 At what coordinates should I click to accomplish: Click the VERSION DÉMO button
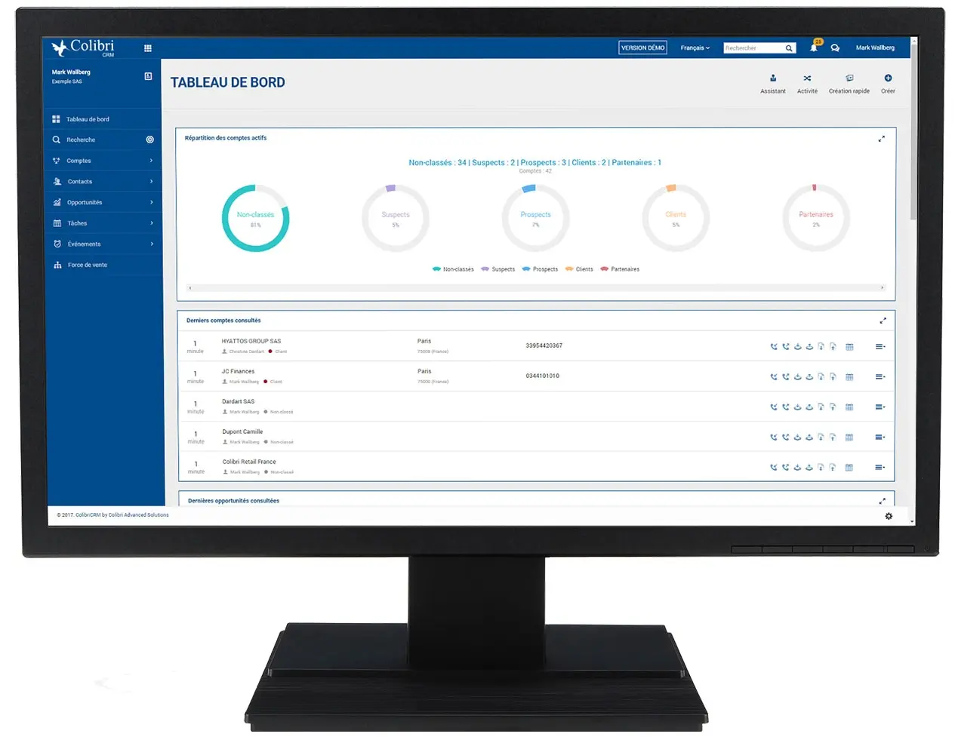642,48
